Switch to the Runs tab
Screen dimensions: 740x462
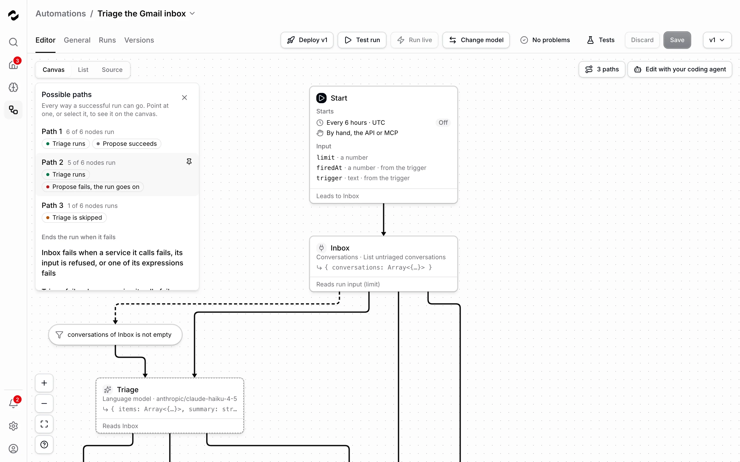[107, 40]
